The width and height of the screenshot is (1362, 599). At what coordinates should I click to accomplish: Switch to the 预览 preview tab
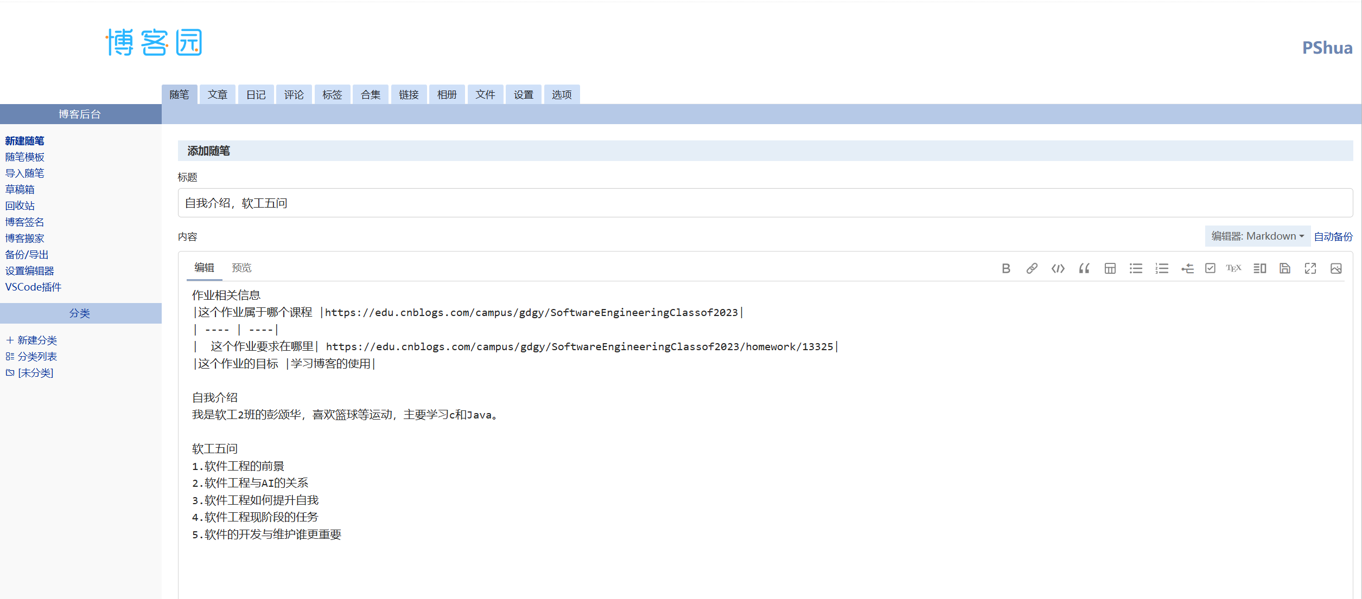coord(241,268)
